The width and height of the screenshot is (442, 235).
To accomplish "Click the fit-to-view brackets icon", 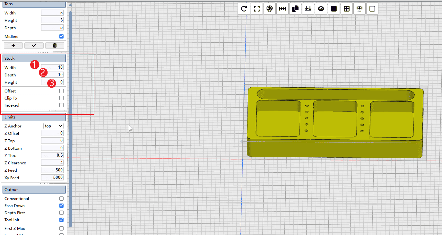I will point(257,9).
